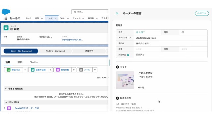
Task: Select the 通電せず stage
Action: (89, 51)
